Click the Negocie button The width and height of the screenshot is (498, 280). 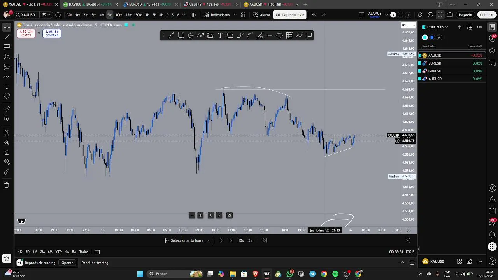tap(465, 15)
